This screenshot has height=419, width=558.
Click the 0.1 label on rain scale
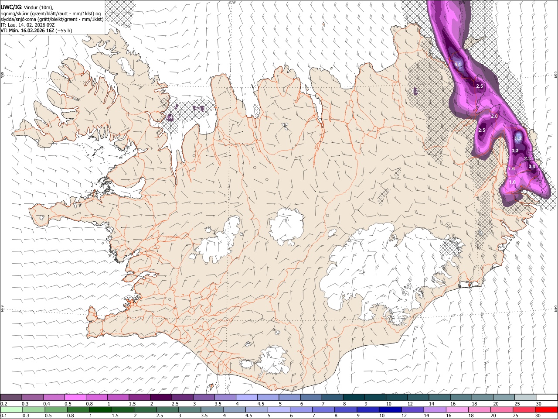point(3,416)
